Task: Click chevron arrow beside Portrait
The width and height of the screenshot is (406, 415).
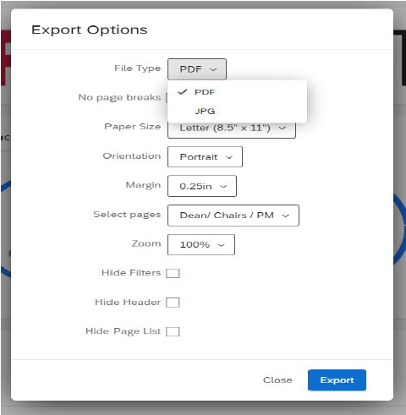Action: click(x=229, y=157)
